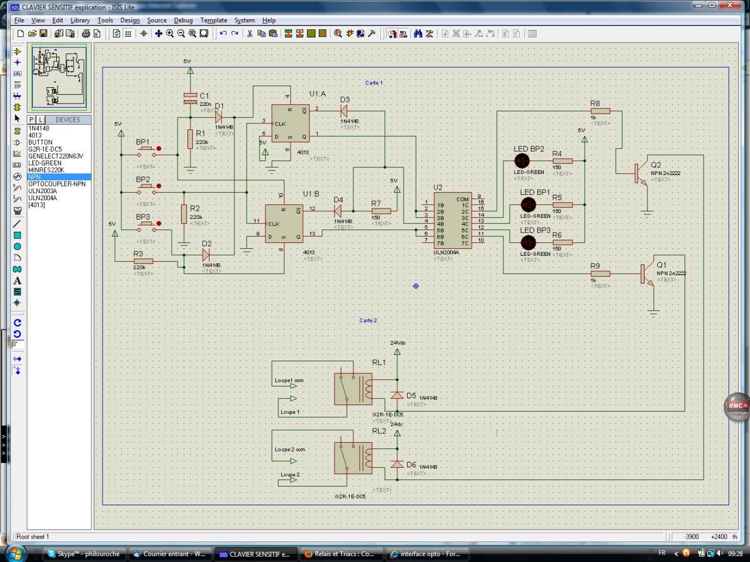750x562 pixels.
Task: Select ULN2004A in the devices list
Action: [x=43, y=198]
